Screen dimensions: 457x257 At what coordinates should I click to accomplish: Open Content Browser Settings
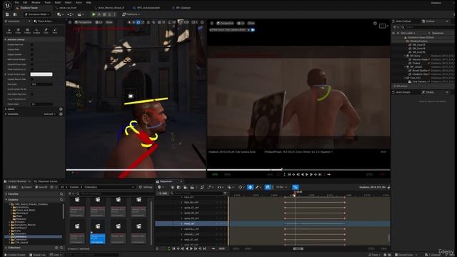(x=146, y=187)
